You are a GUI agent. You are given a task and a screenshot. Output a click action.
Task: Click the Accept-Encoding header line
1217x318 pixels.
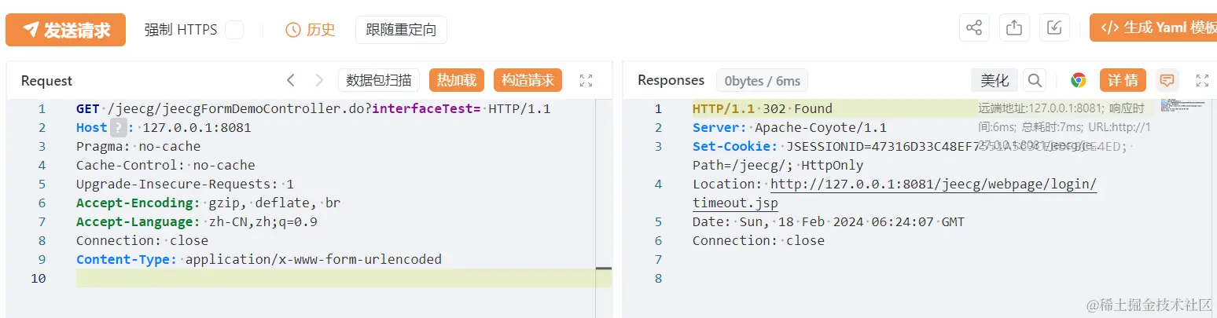point(208,203)
